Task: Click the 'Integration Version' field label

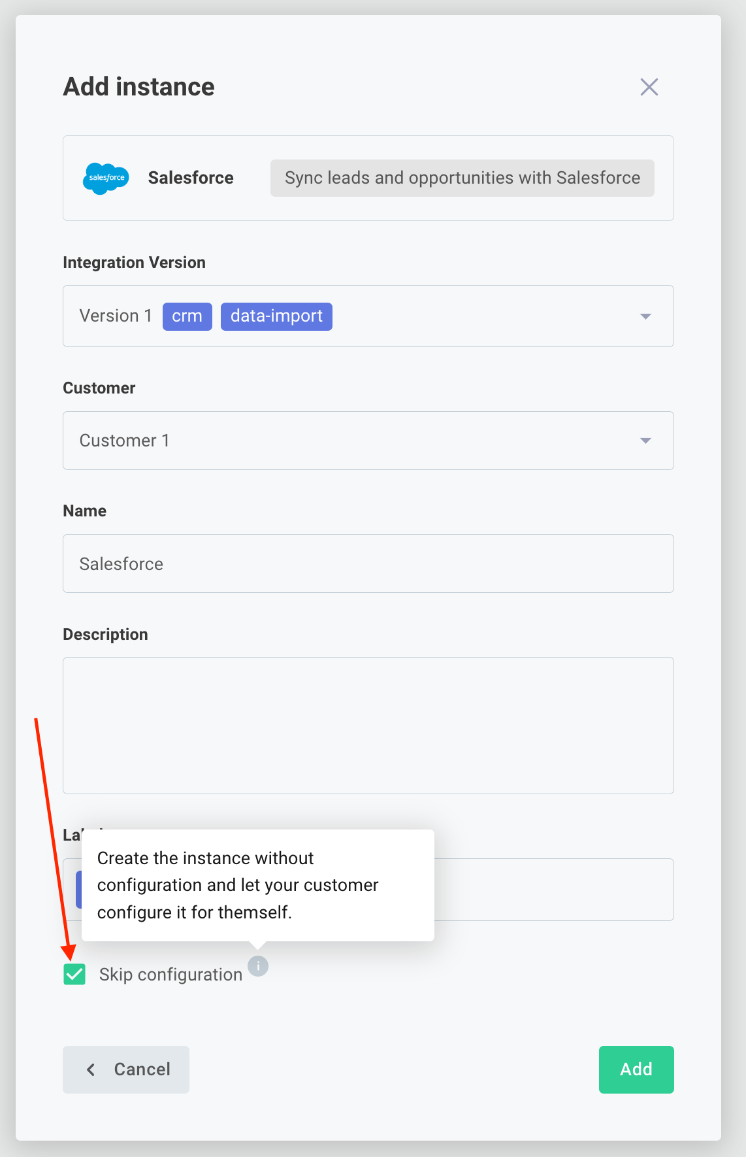Action: [134, 262]
